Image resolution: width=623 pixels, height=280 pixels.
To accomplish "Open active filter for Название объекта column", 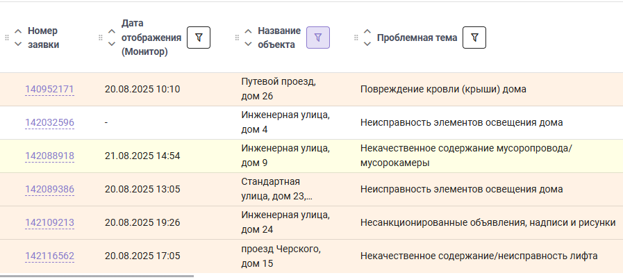I will 318,38.
